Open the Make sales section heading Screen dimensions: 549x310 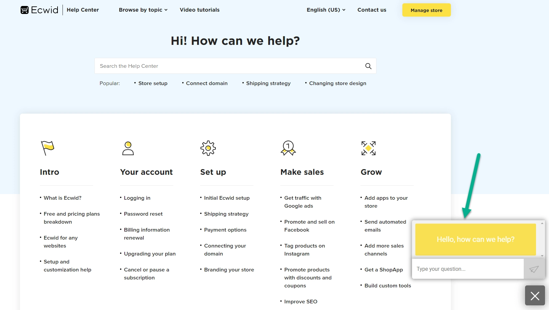point(302,172)
